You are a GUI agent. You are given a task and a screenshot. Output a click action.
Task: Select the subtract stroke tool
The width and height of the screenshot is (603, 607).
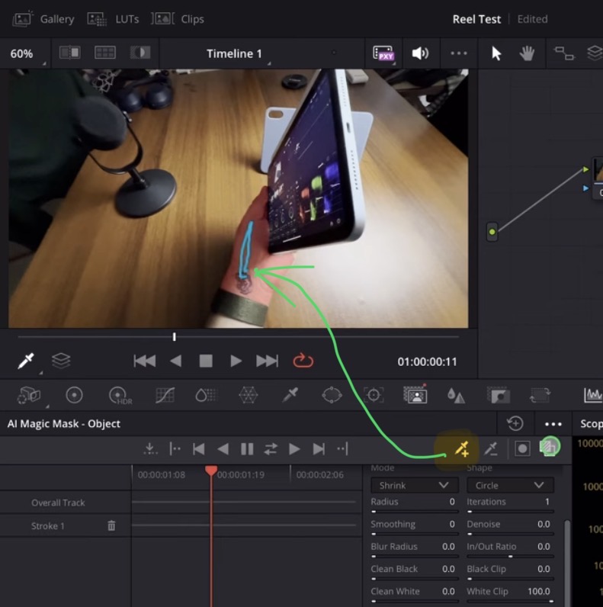click(x=492, y=449)
